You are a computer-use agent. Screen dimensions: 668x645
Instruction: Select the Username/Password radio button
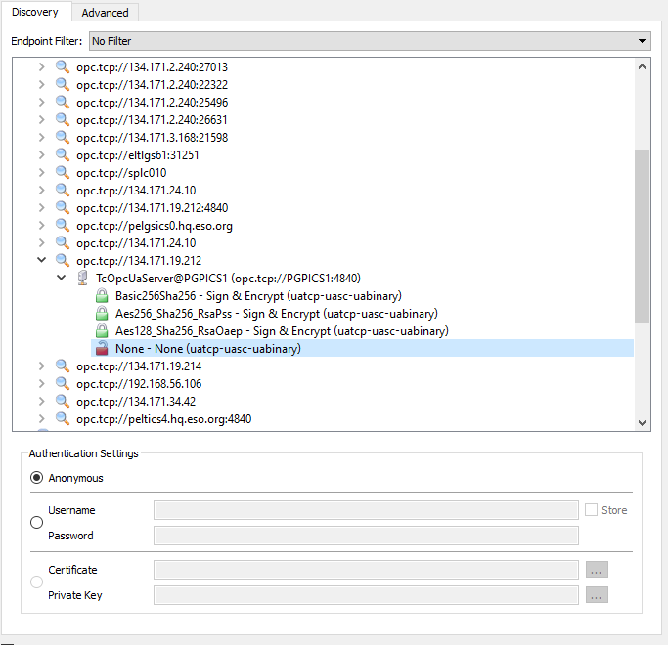tap(37, 523)
